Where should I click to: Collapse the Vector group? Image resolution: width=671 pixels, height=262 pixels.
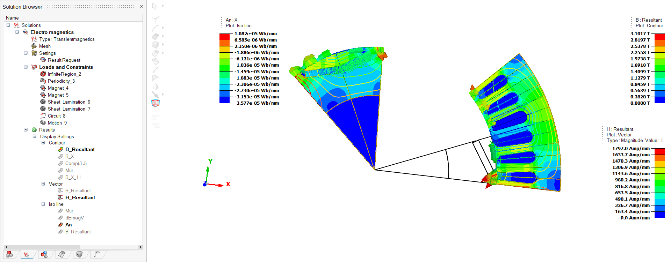point(43,184)
